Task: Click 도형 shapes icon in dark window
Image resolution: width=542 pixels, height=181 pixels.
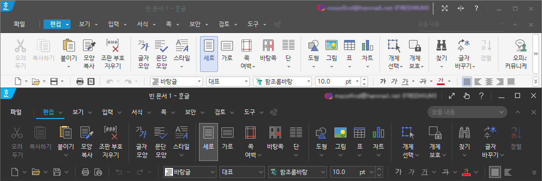Action: pos(321,132)
